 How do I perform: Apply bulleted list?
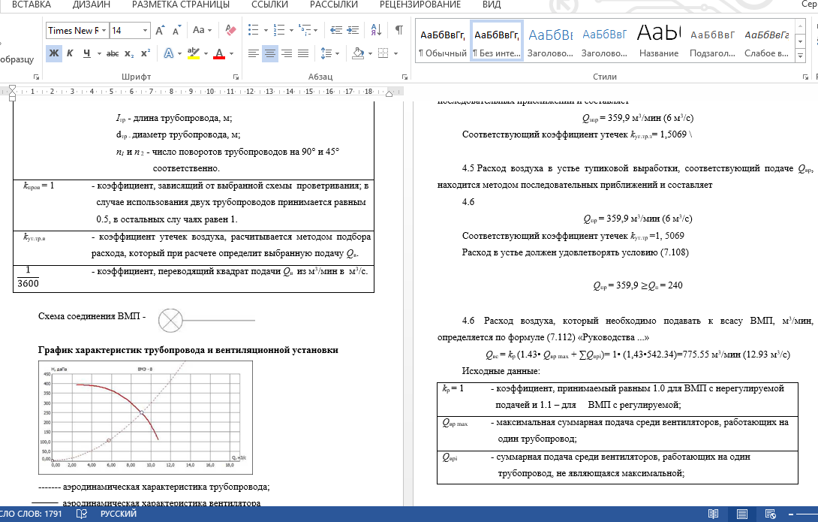click(253, 30)
